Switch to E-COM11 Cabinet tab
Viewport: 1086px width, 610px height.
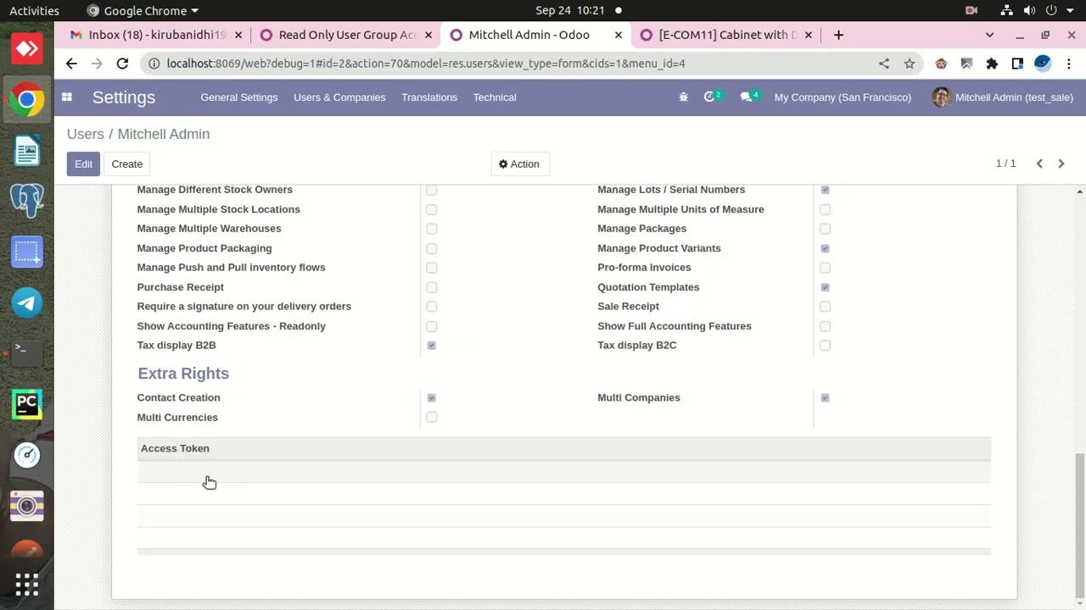pos(728,35)
